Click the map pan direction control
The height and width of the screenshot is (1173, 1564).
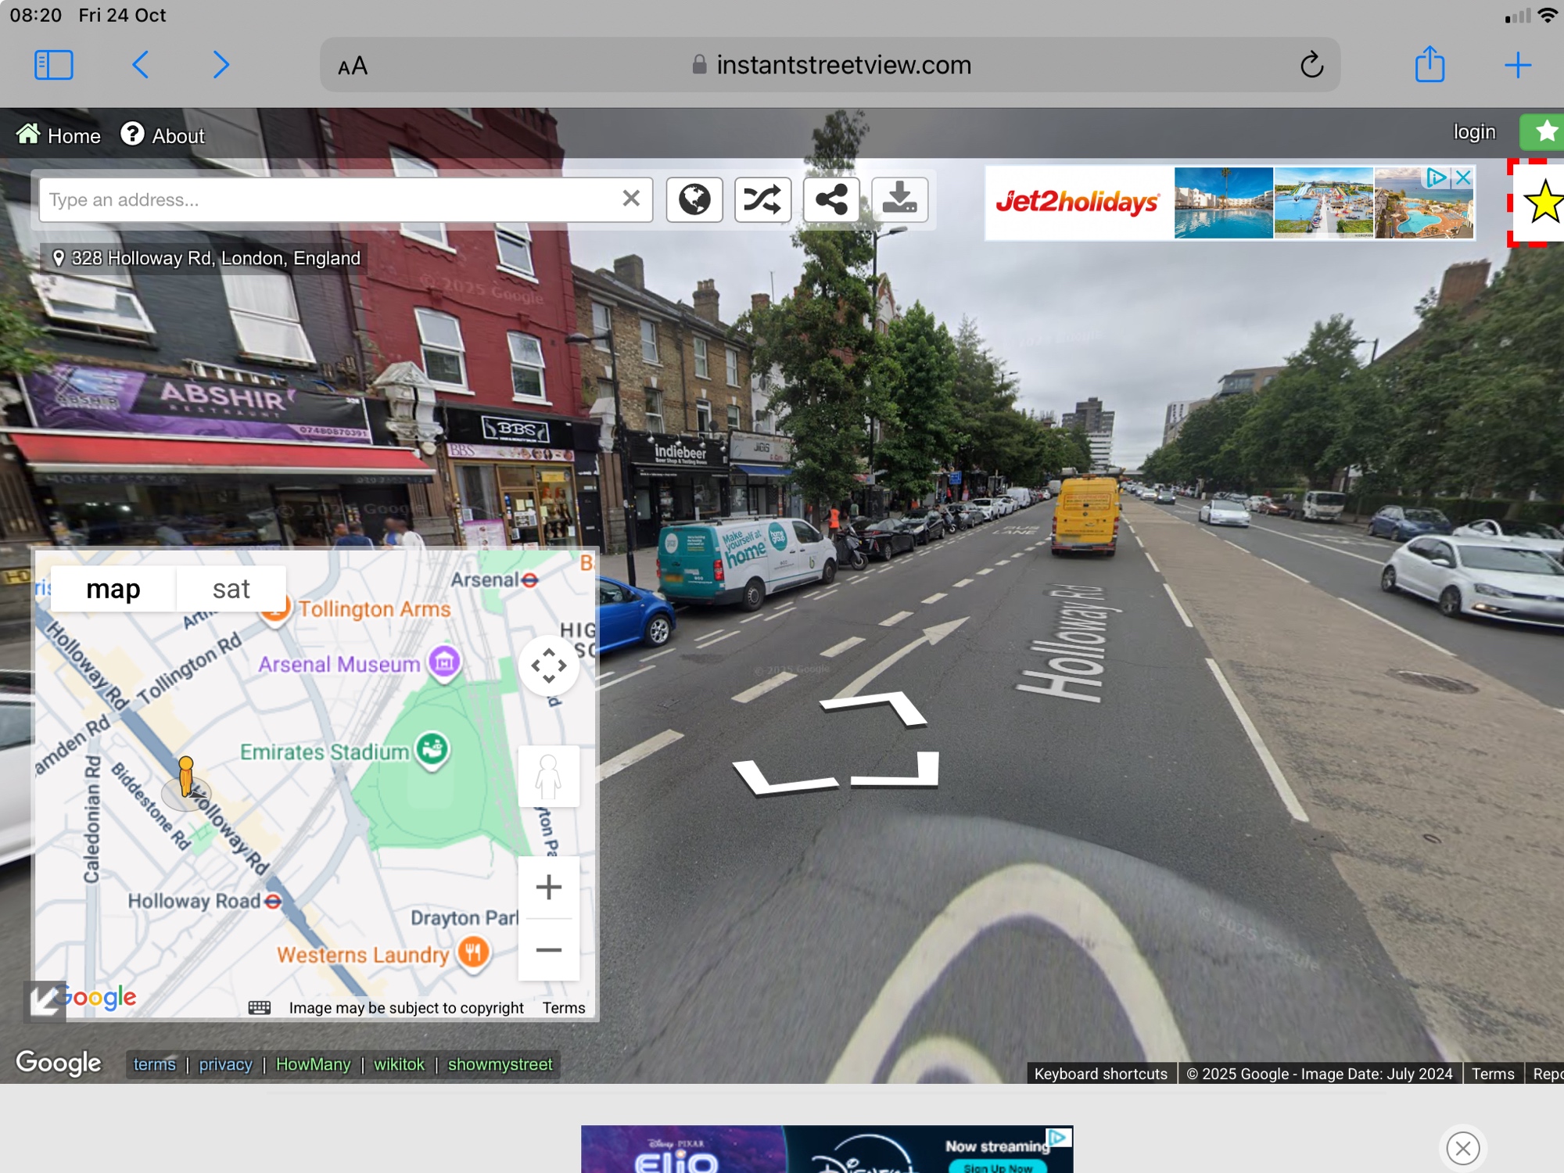coord(549,665)
